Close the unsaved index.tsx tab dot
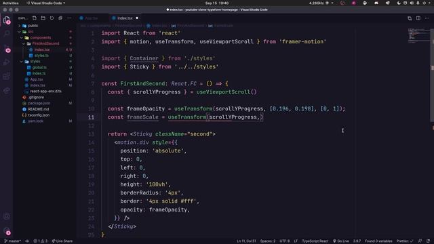The width and height of the screenshot is (434, 244). (x=137, y=18)
